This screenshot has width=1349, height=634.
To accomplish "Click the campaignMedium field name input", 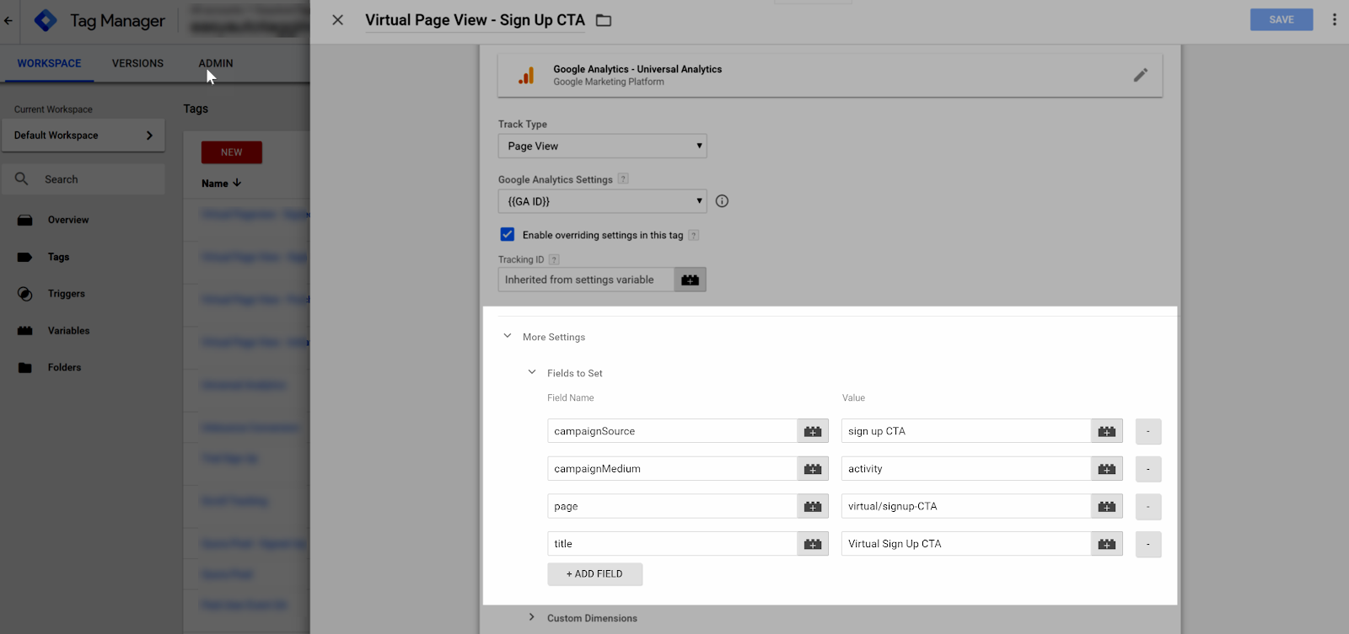I will [x=672, y=469].
